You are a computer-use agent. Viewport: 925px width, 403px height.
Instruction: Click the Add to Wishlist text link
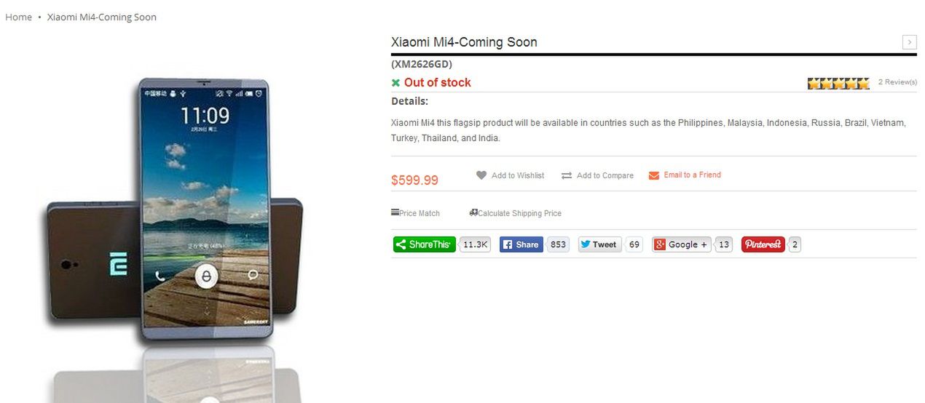[x=518, y=175]
